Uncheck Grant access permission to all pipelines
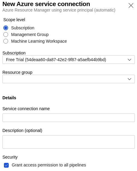The width and height of the screenshot is (137, 171). [x=6, y=165]
